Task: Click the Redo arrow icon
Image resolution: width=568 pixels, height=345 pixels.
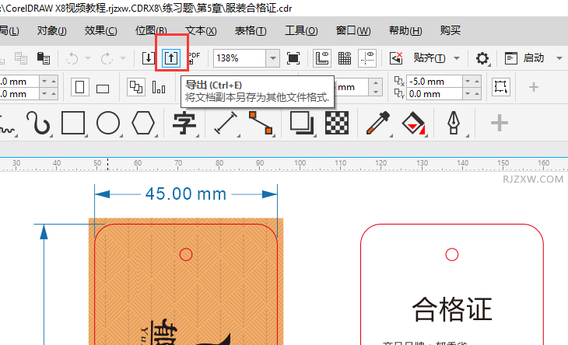Action: pos(107,57)
